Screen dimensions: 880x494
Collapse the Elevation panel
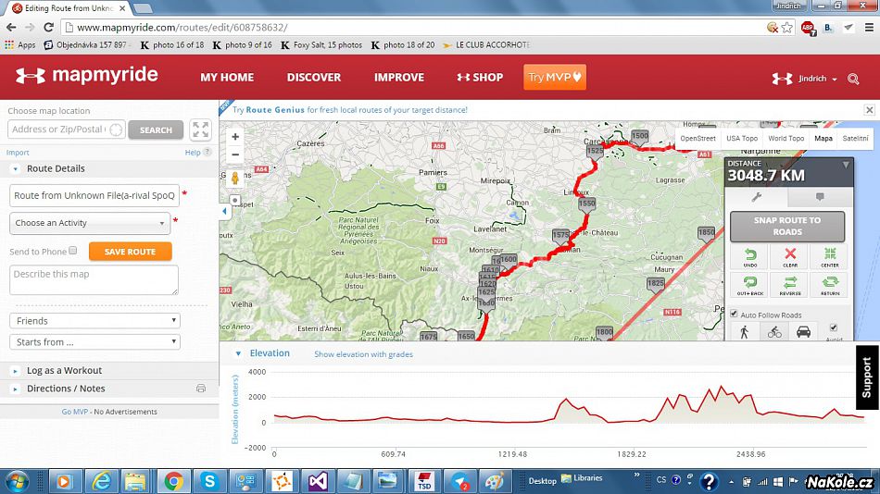point(238,353)
